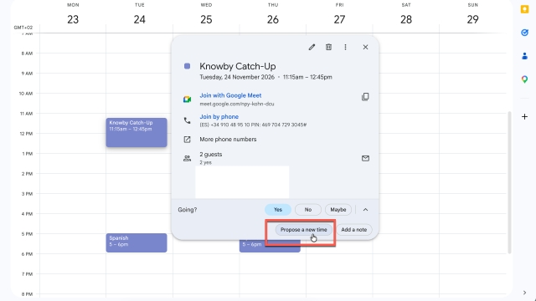Open the Spanish event on Tuesday
Viewport: 536px width, 301px height.
[137, 243]
